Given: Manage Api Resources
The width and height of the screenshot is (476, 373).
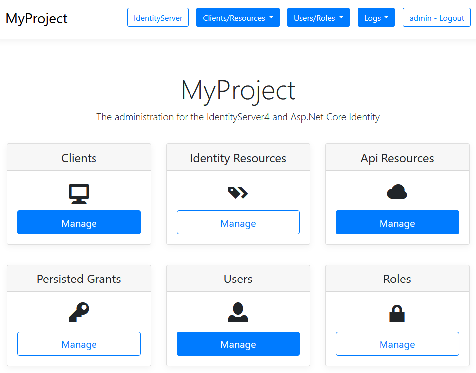Looking at the screenshot, I should pos(397,222).
